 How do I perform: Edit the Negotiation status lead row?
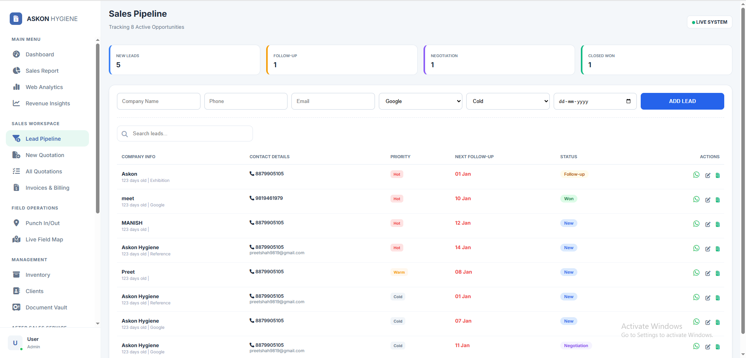coord(708,347)
